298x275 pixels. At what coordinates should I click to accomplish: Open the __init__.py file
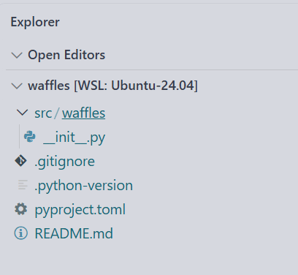coord(74,137)
